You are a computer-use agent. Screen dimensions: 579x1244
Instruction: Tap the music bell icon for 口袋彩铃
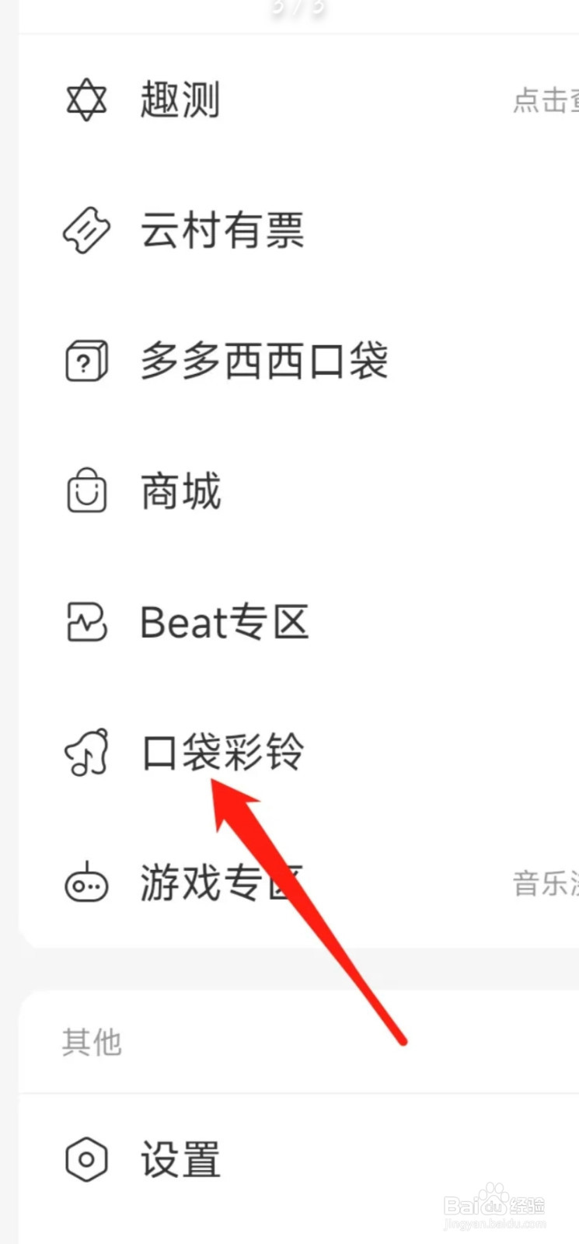coord(86,753)
